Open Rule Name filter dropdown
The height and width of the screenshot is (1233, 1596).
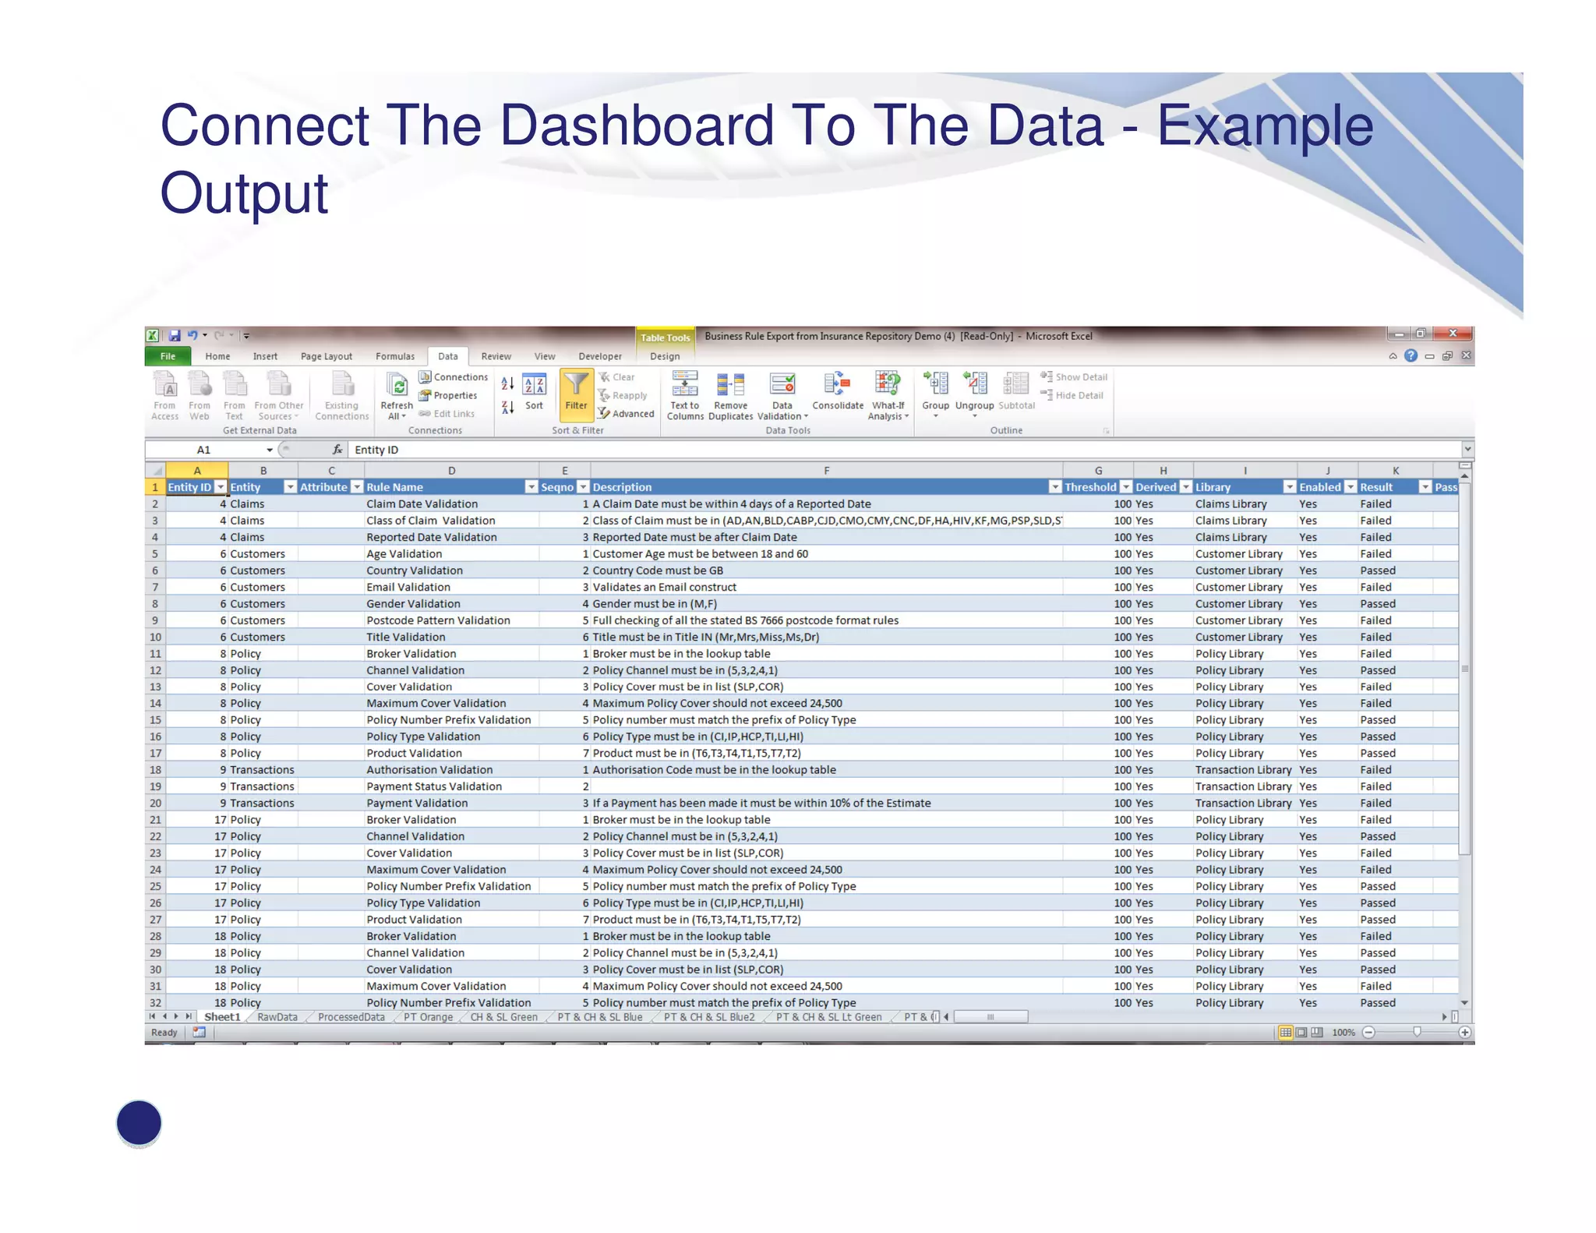(x=531, y=487)
